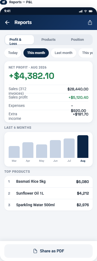
Task: Tap the July bar in the chart
Action: [x=69, y=148]
